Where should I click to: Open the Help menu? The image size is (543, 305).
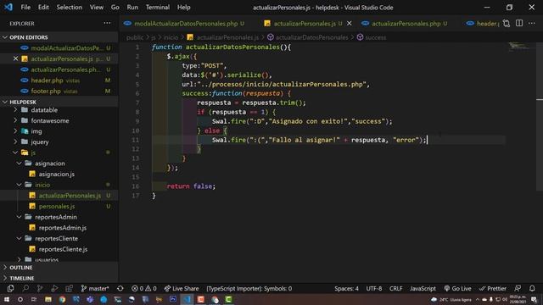coord(184,7)
